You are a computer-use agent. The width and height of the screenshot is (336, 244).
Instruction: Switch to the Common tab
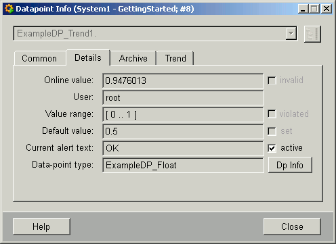click(39, 59)
